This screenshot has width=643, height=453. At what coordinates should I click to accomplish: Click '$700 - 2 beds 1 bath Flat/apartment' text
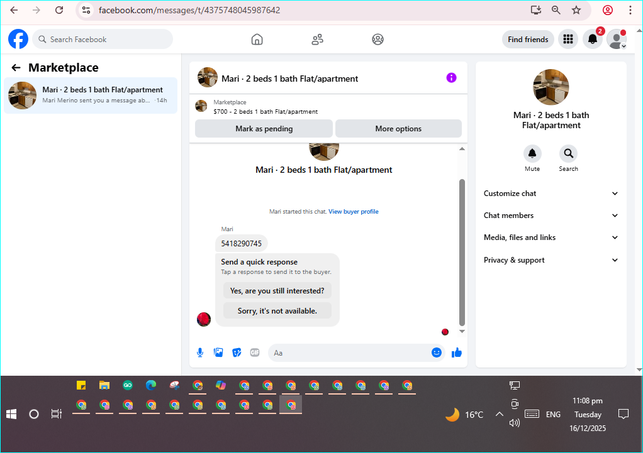[x=266, y=112]
